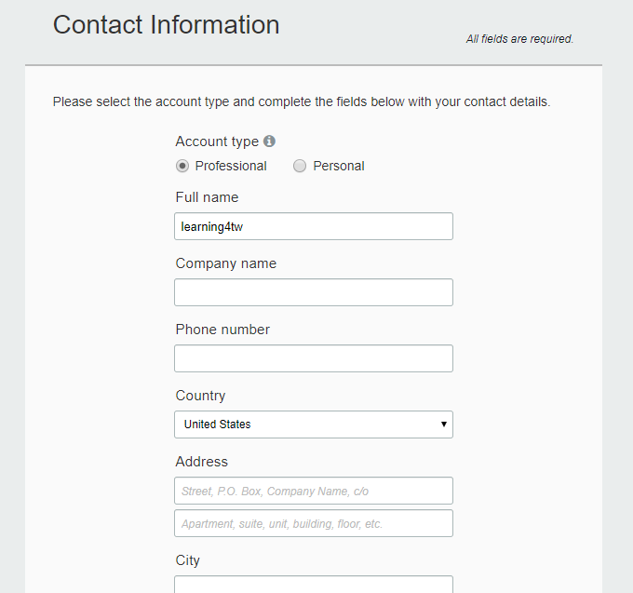Viewport: 633px width, 593px height.
Task: Click the Contact Information page heading
Action: click(166, 25)
